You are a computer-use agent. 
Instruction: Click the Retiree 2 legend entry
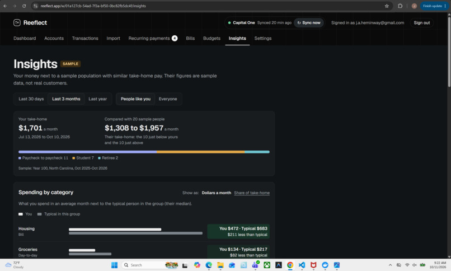(108, 158)
